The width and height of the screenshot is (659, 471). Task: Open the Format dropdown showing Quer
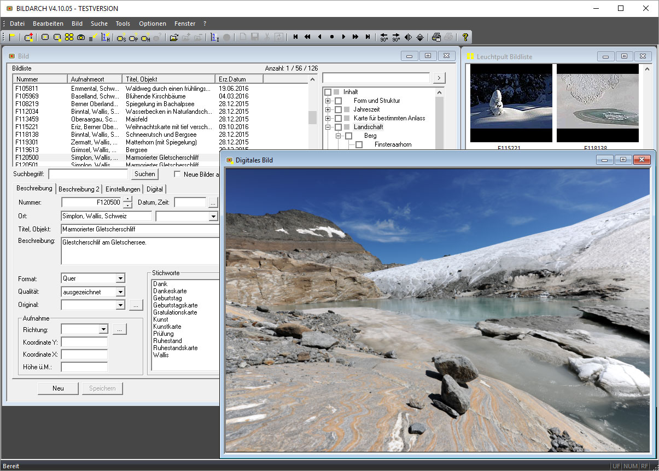click(x=120, y=278)
